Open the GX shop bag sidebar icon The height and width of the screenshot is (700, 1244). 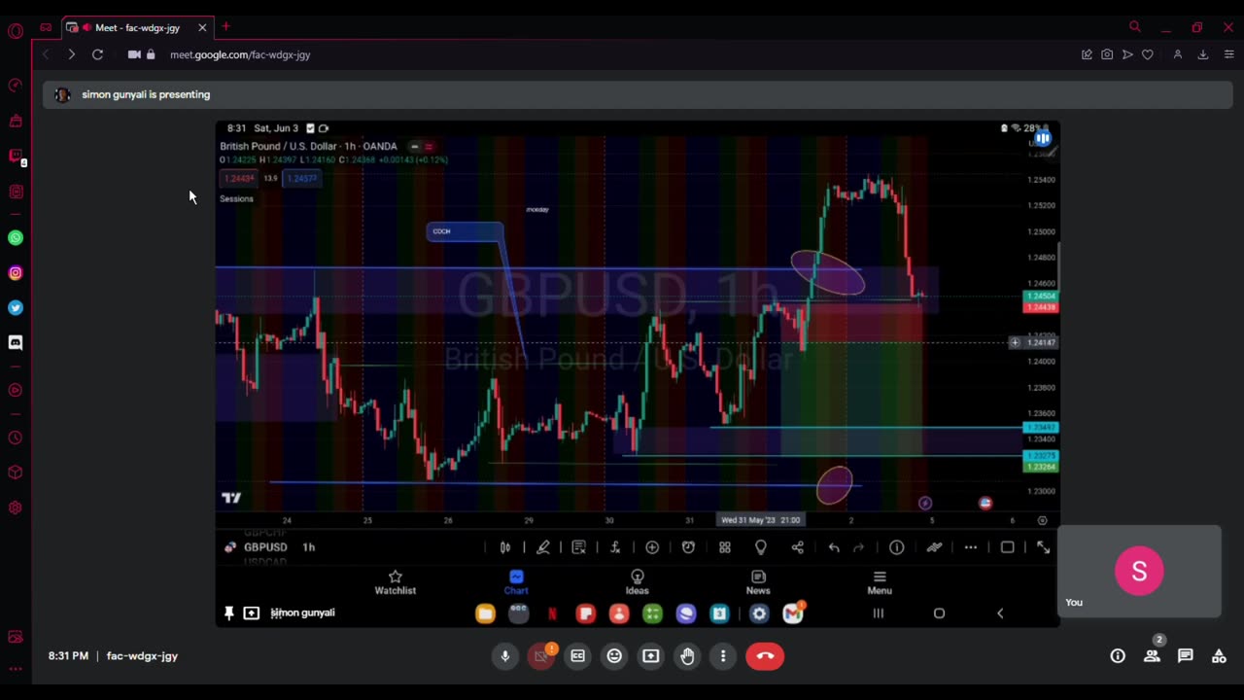[x=16, y=122]
